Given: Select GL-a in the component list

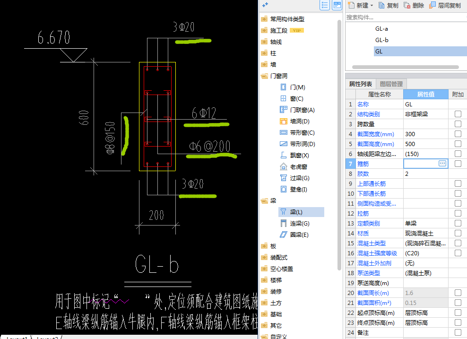Looking at the screenshot, I should point(381,28).
